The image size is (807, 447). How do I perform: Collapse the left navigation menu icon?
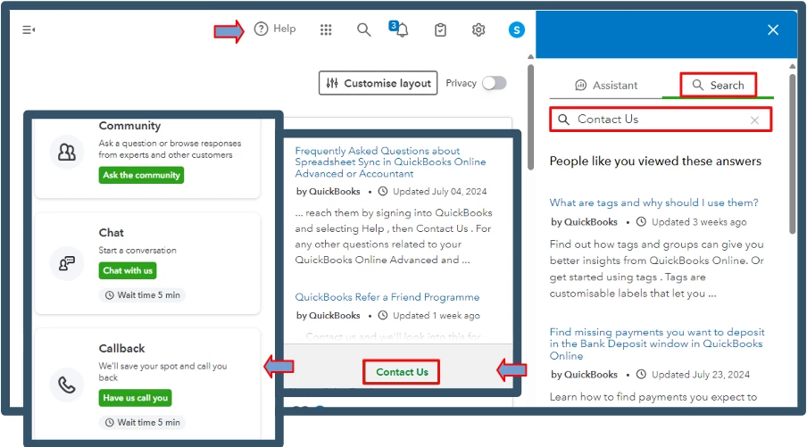(29, 29)
